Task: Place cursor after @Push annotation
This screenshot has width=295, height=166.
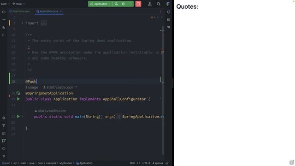Action: click(36, 82)
